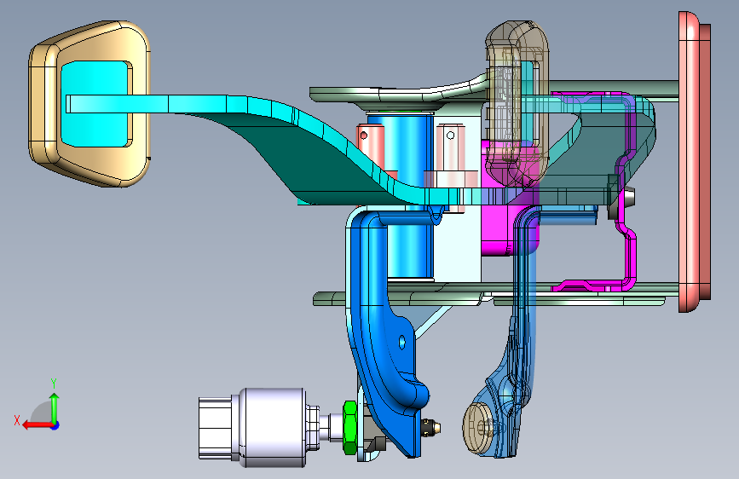Screen dimensions: 739x479
Task: Select the cyan pedal arm top surface
Action: (x=198, y=104)
